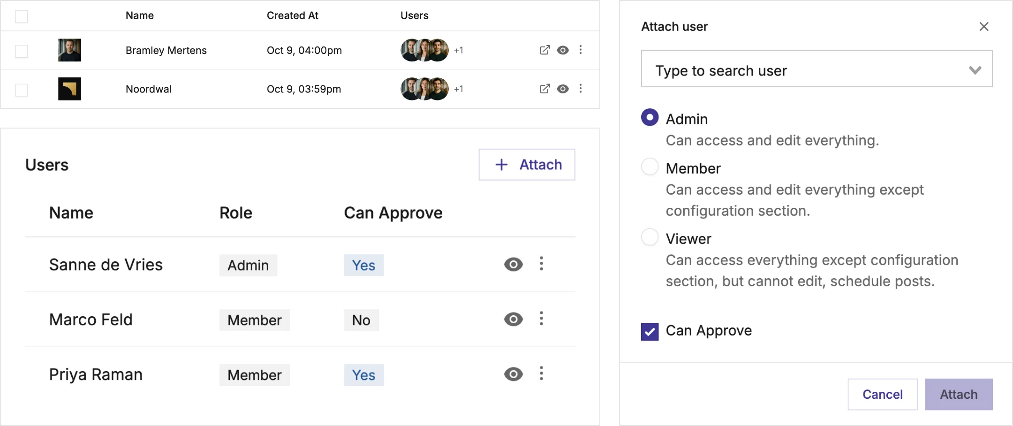Open external link for Noordwal row

pos(544,89)
